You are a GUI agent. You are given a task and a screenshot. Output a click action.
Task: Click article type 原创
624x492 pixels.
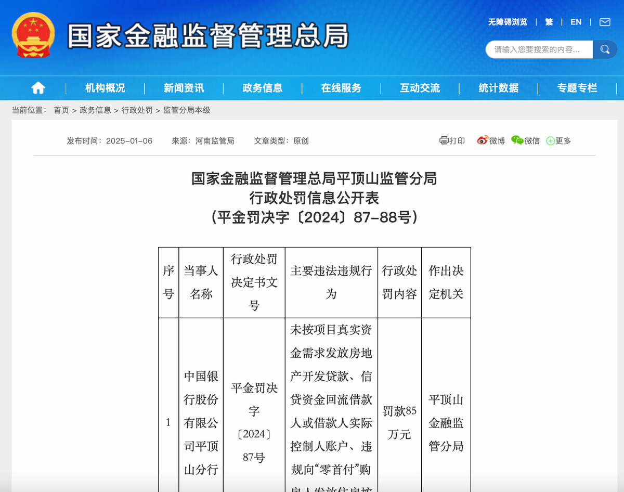301,141
